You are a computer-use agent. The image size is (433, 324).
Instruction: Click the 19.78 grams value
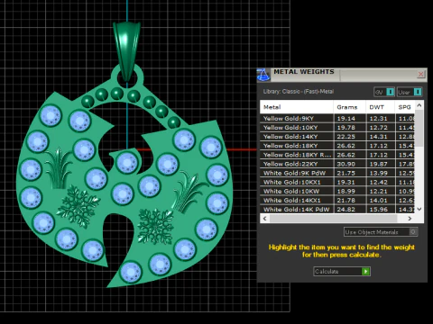(346, 128)
